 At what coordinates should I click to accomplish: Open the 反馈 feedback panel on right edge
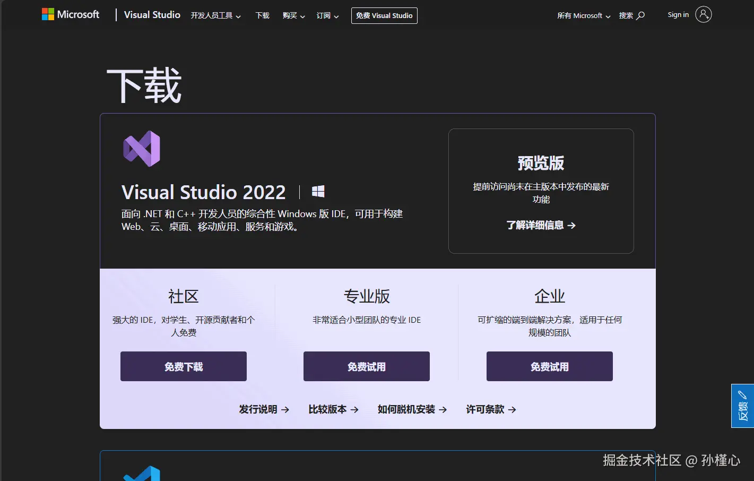tap(742, 406)
